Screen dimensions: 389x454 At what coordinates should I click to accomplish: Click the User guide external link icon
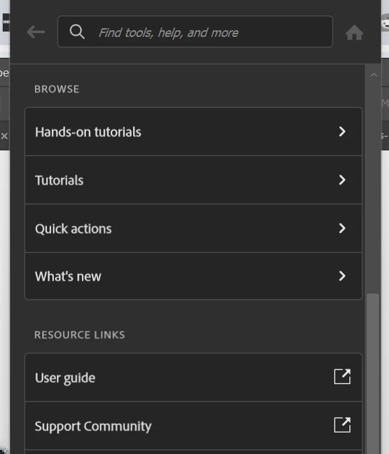click(x=342, y=377)
